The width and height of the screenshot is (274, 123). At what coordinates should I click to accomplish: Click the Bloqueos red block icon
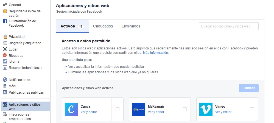coord(5,55)
